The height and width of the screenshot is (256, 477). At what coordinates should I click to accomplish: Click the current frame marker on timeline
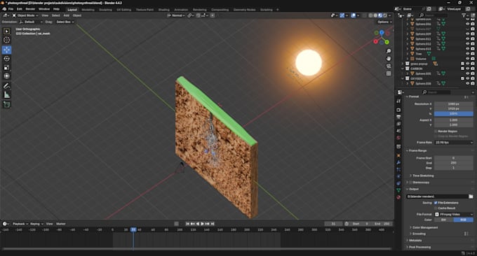(x=133, y=230)
